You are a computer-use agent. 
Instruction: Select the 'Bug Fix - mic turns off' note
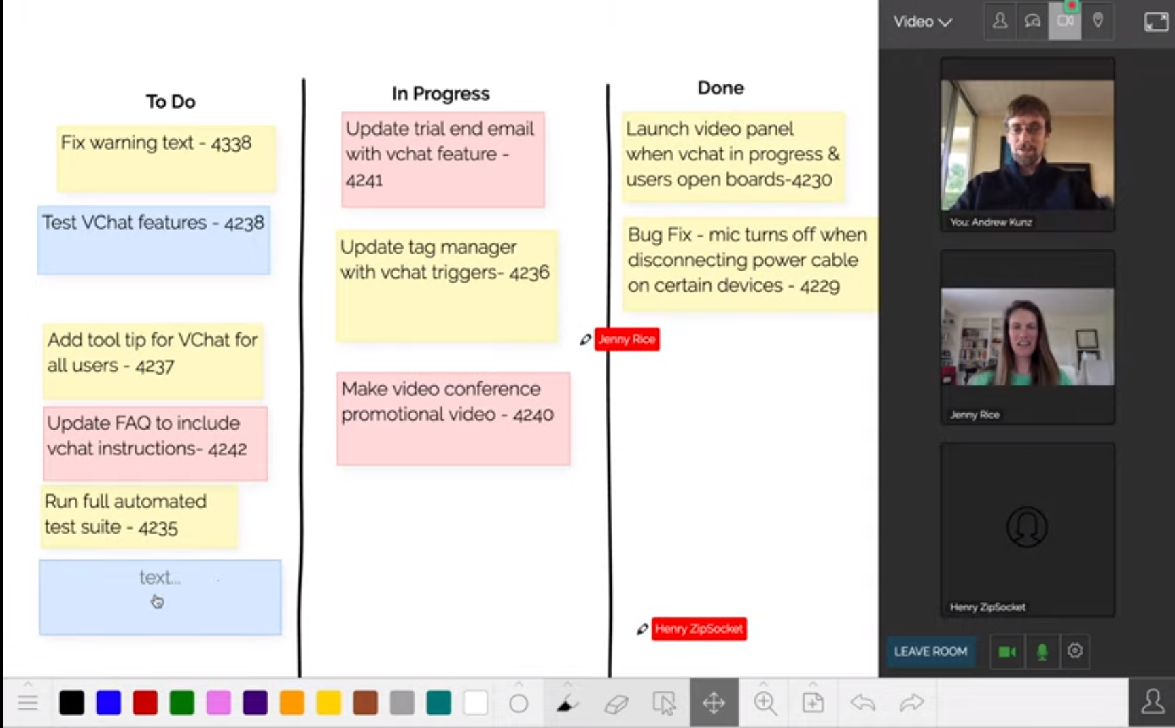[750, 264]
